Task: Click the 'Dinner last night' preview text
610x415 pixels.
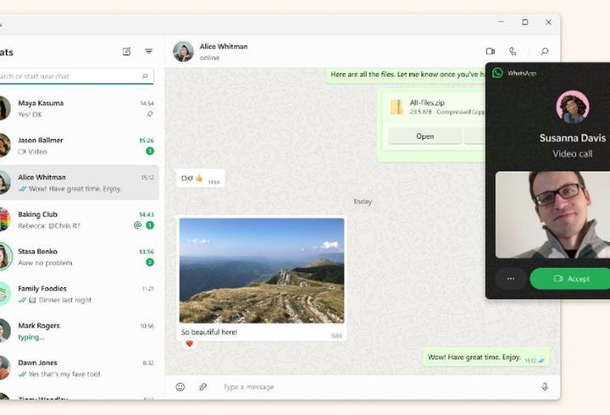Action: [65, 300]
